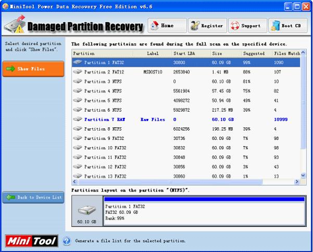Click the vertical scrollbar down arrow
This screenshot has width=313, height=252.
coord(303,175)
